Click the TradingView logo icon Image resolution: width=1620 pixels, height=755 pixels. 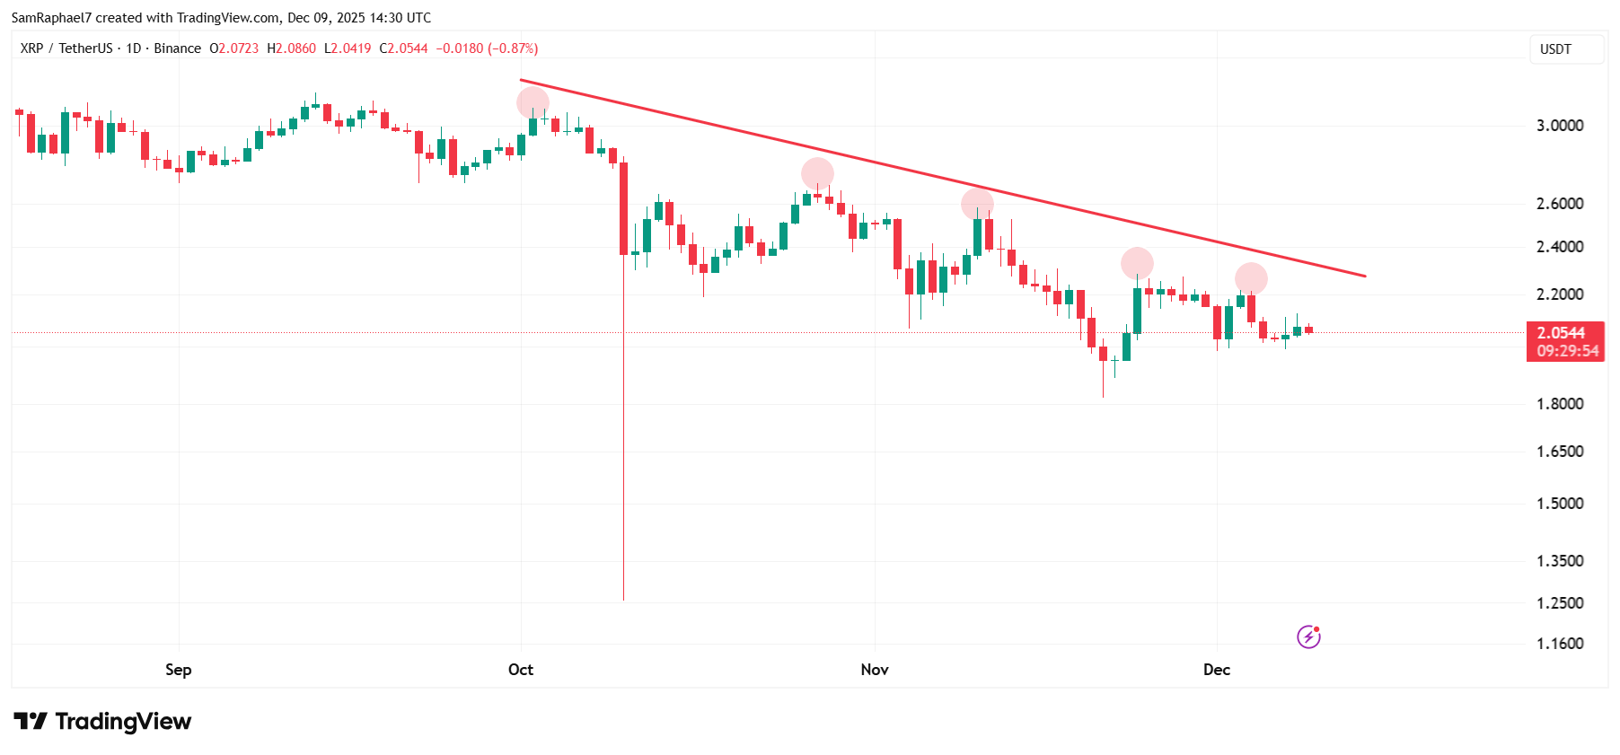[x=31, y=721]
